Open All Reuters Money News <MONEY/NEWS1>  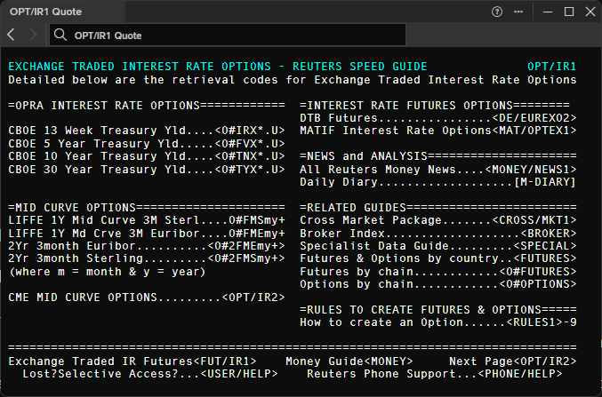(531, 170)
